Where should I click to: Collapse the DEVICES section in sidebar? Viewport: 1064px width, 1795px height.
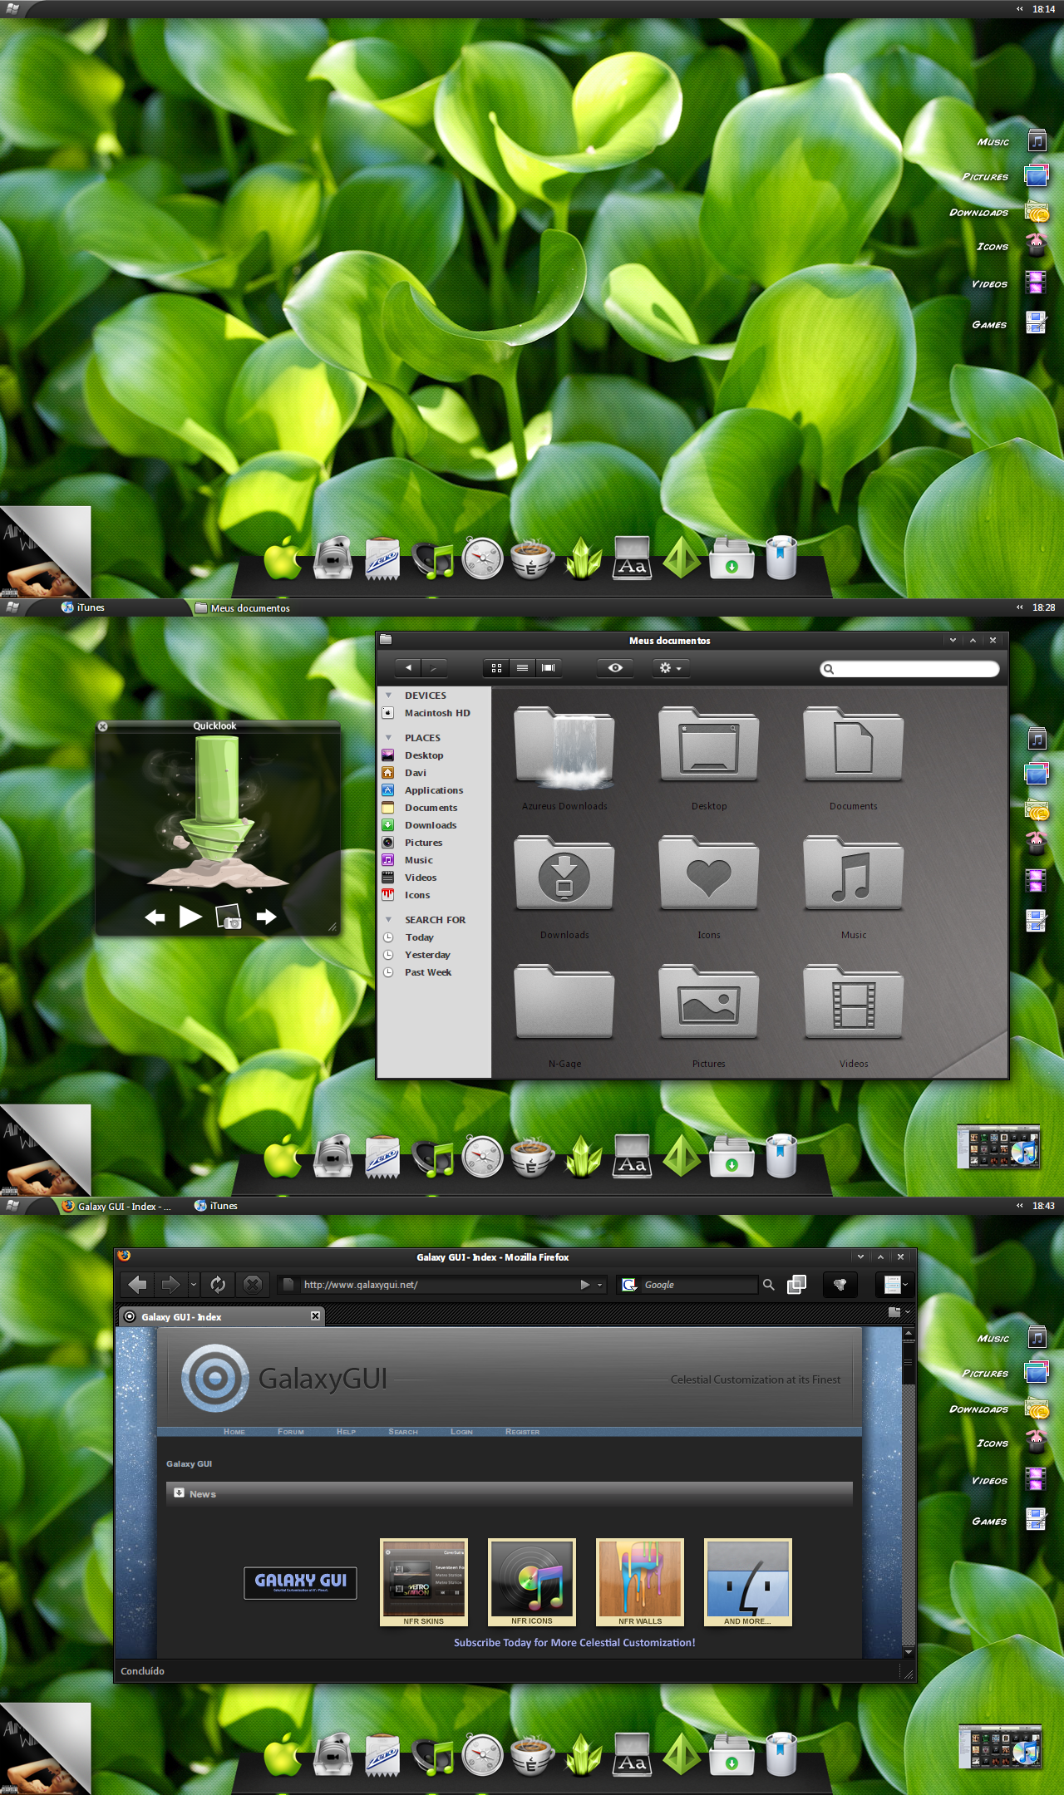pyautogui.click(x=388, y=696)
